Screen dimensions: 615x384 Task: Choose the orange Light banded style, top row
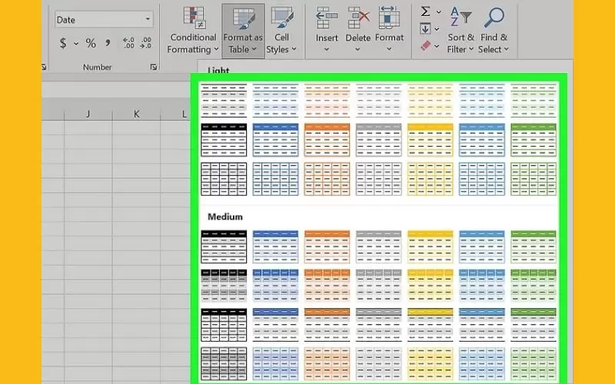click(327, 101)
